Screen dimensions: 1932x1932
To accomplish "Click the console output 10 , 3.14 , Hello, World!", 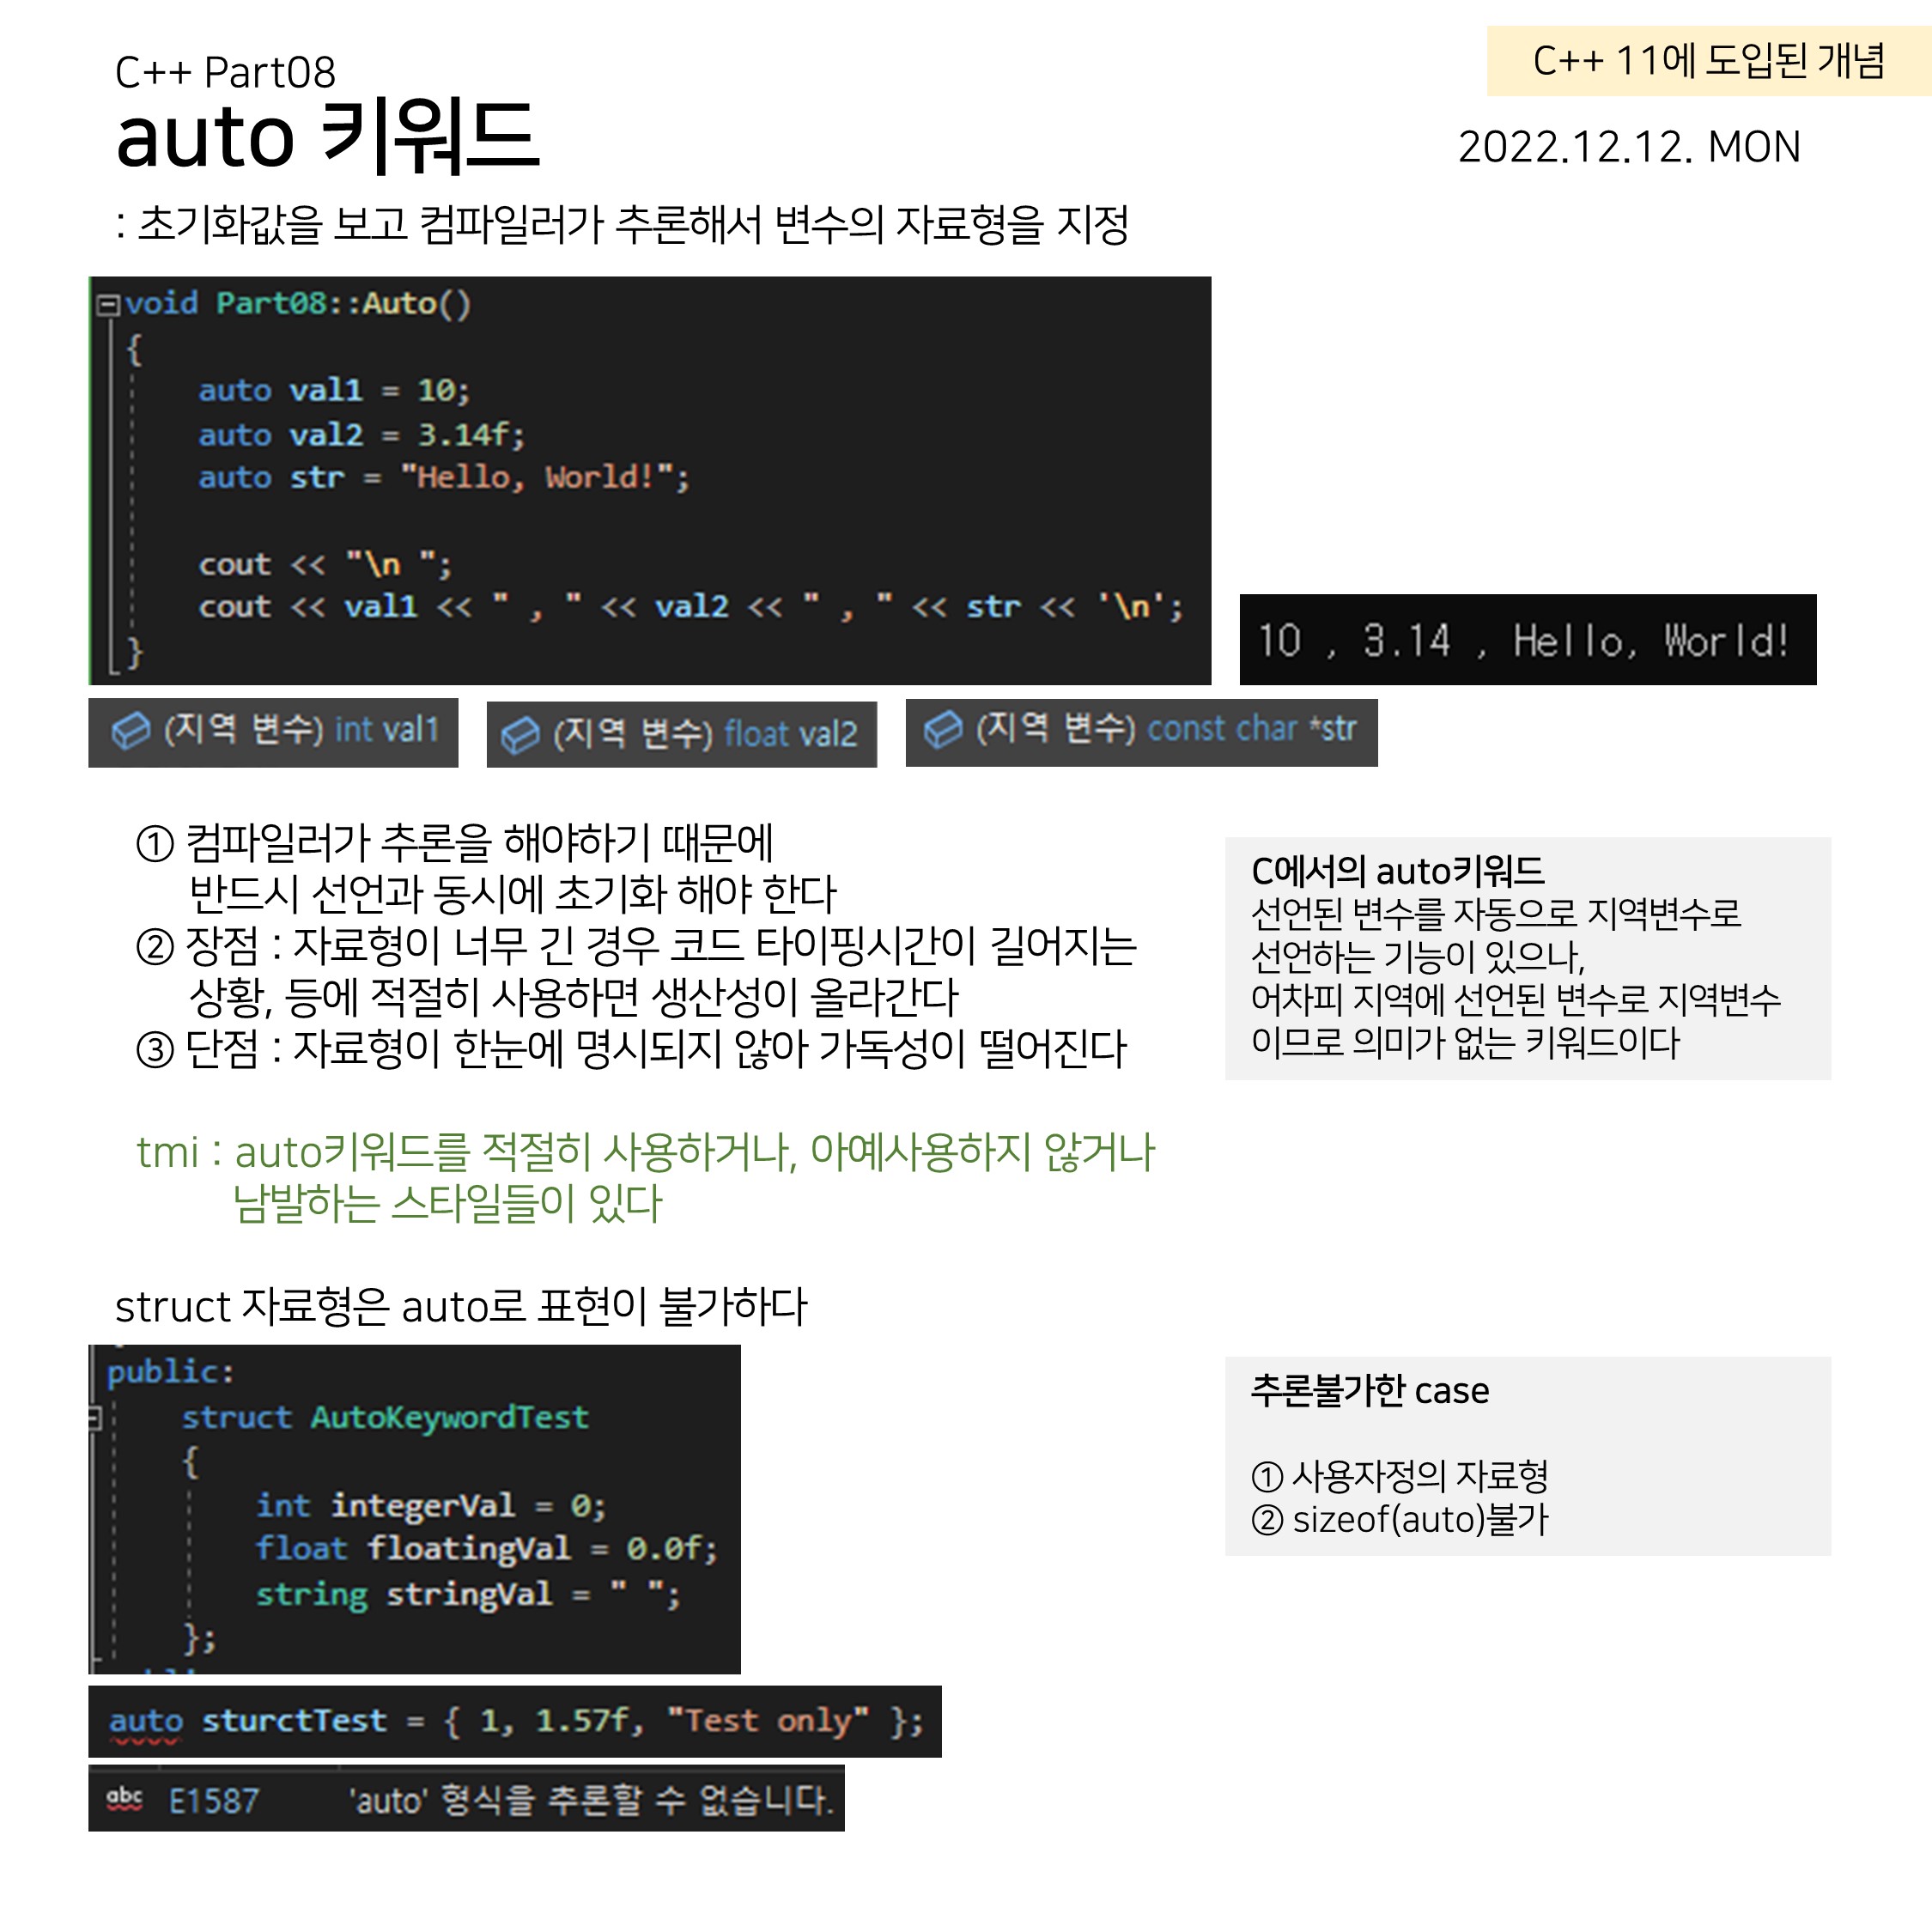I will click(1526, 641).
